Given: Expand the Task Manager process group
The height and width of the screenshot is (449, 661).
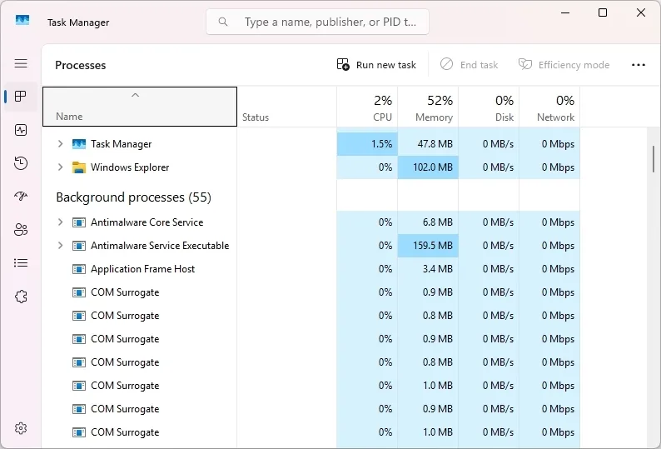Looking at the screenshot, I should pos(60,144).
